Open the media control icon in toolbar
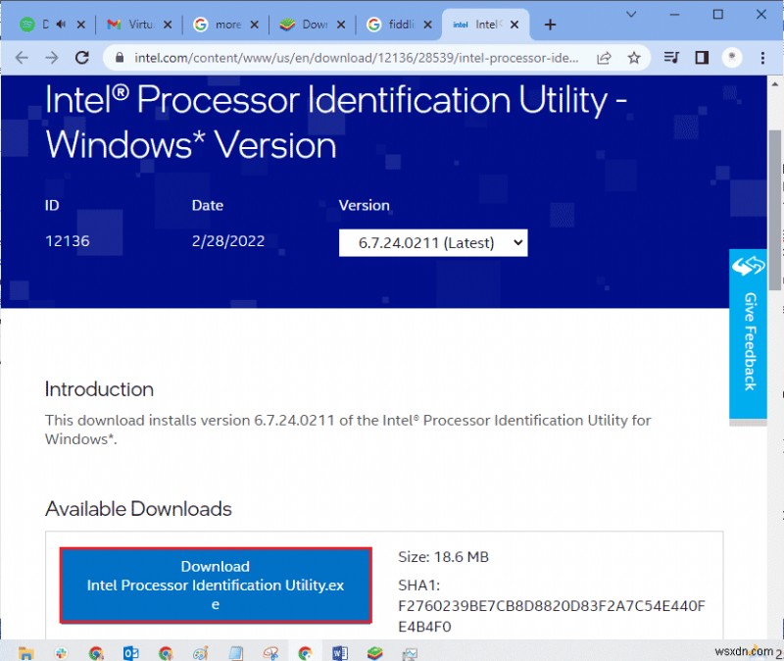Viewport: 784px width, 661px height. (x=671, y=58)
